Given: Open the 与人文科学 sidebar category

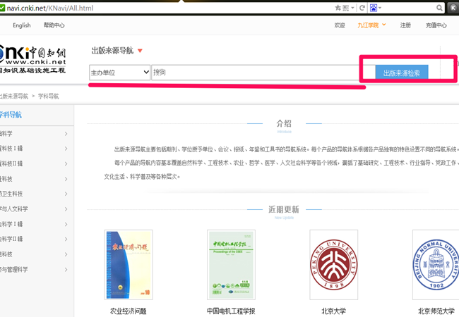Looking at the screenshot, I should pyautogui.click(x=14, y=209).
